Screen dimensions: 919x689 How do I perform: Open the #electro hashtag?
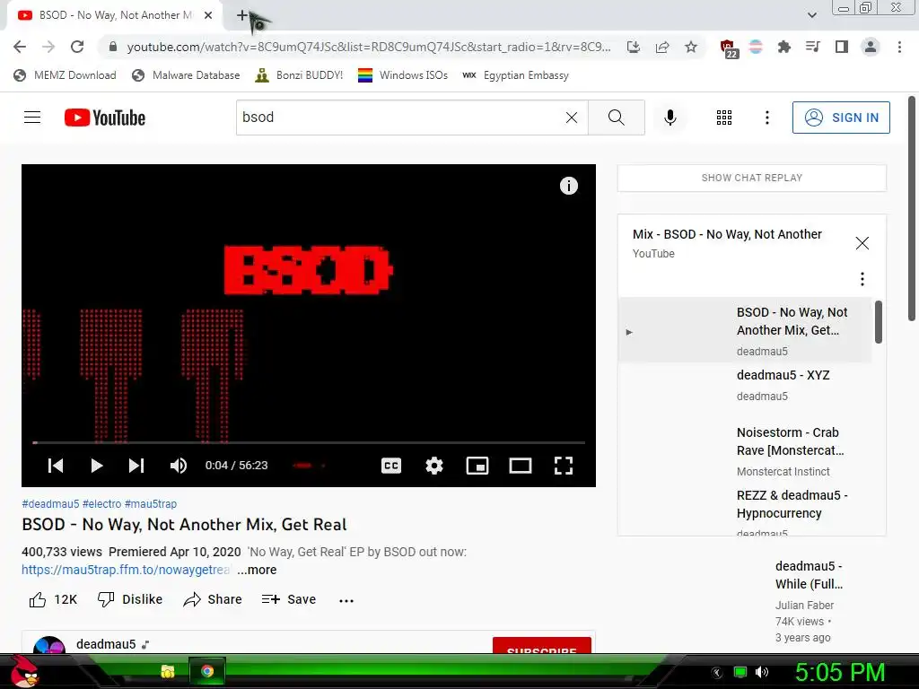(102, 504)
